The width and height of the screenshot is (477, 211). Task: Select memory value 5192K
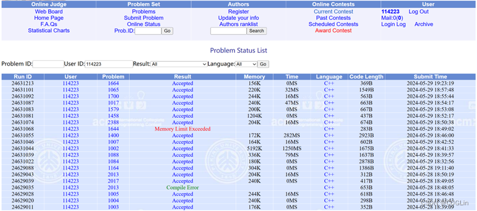tap(254, 148)
